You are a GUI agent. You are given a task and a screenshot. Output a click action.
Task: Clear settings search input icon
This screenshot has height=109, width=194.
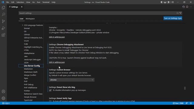click(x=177, y=13)
